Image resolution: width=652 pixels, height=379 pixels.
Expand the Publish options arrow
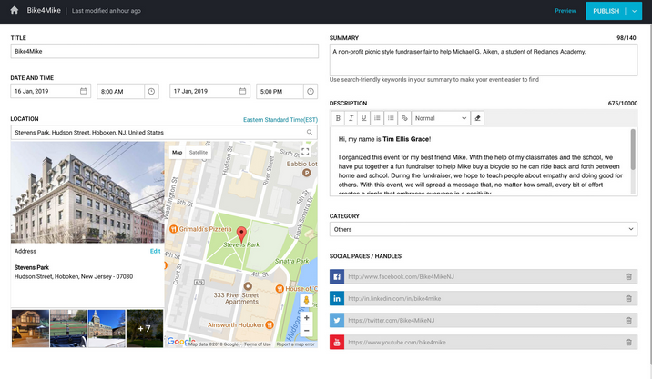[x=634, y=11]
